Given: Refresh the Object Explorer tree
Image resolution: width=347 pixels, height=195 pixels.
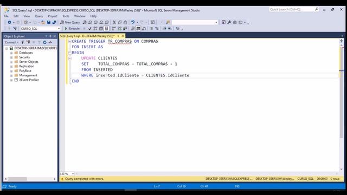Looking at the screenshot, I should (x=44, y=42).
